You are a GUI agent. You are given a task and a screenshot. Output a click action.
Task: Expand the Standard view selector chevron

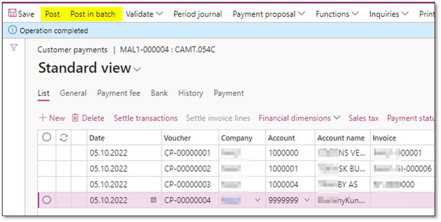tap(137, 69)
